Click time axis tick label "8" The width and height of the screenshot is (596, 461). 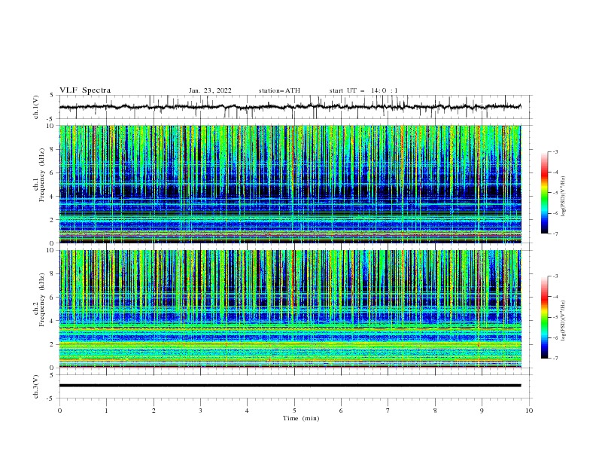coord(435,411)
